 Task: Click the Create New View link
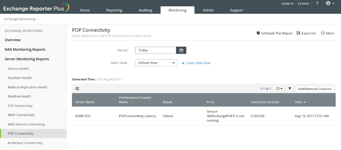[x=196, y=63]
